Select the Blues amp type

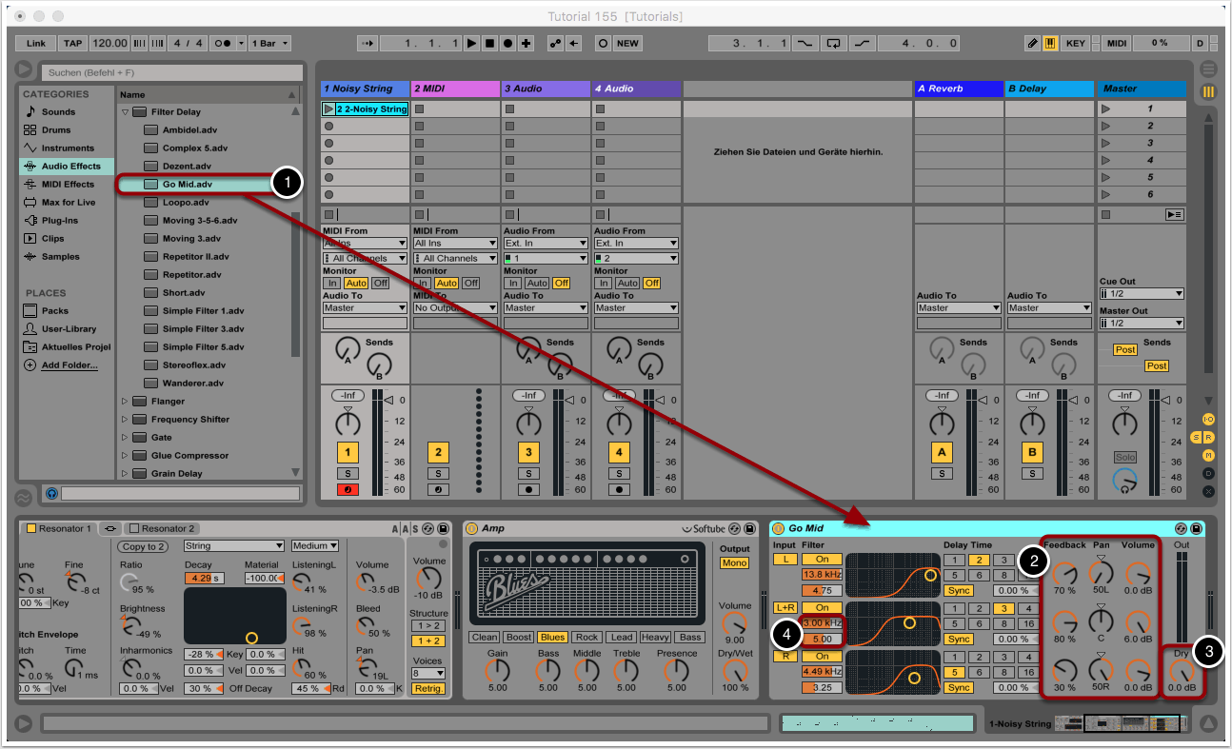coord(551,638)
